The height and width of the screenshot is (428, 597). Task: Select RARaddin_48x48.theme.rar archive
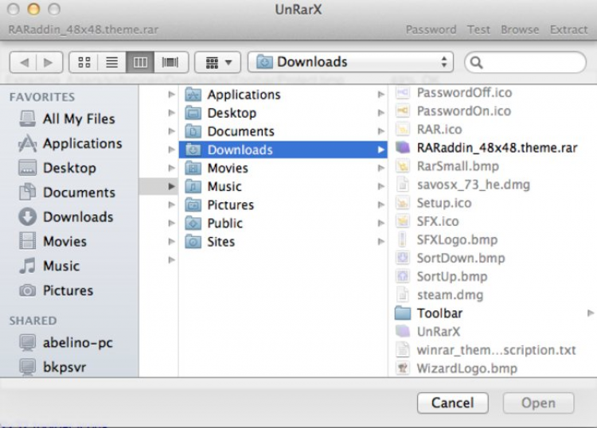[x=486, y=148]
